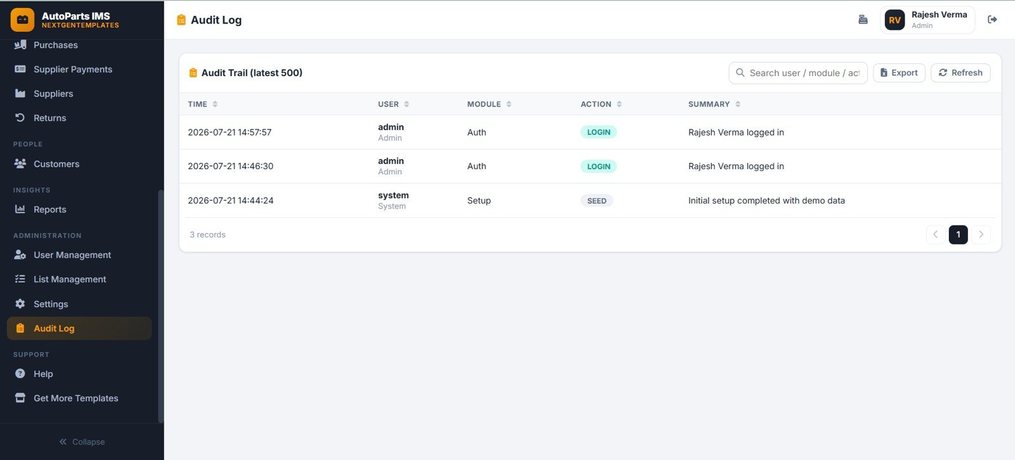Image resolution: width=1015 pixels, height=460 pixels.
Task: Select page 1 in pagination
Action: point(958,234)
